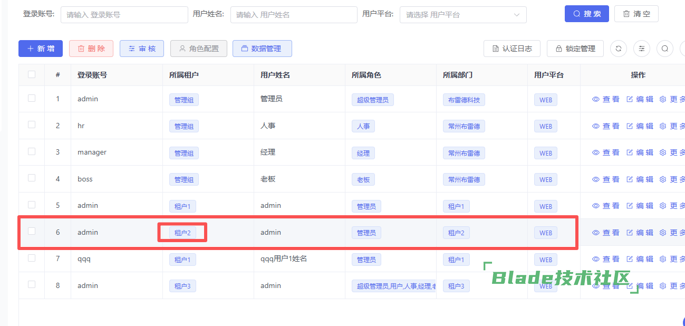The image size is (685, 326).
Task: Click the 登录账号 column header
Action: [92, 75]
